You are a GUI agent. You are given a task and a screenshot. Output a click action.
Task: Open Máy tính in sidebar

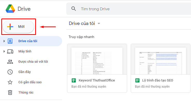31,51
